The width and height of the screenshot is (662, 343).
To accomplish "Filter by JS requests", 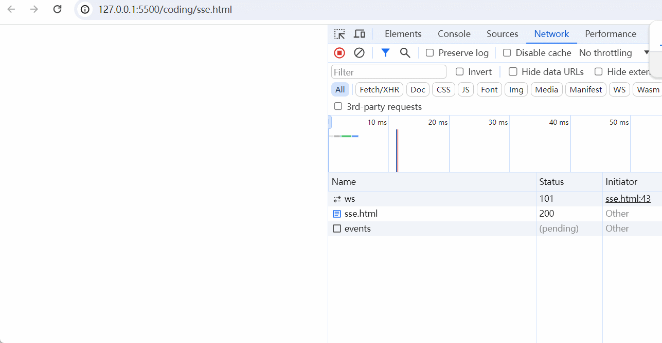I will (x=466, y=89).
